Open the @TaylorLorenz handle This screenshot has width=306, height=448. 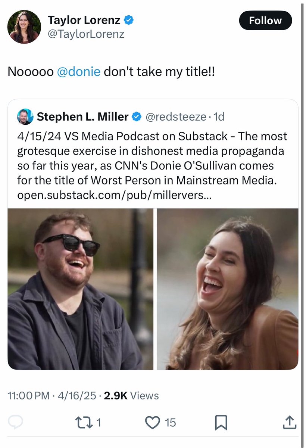86,34
